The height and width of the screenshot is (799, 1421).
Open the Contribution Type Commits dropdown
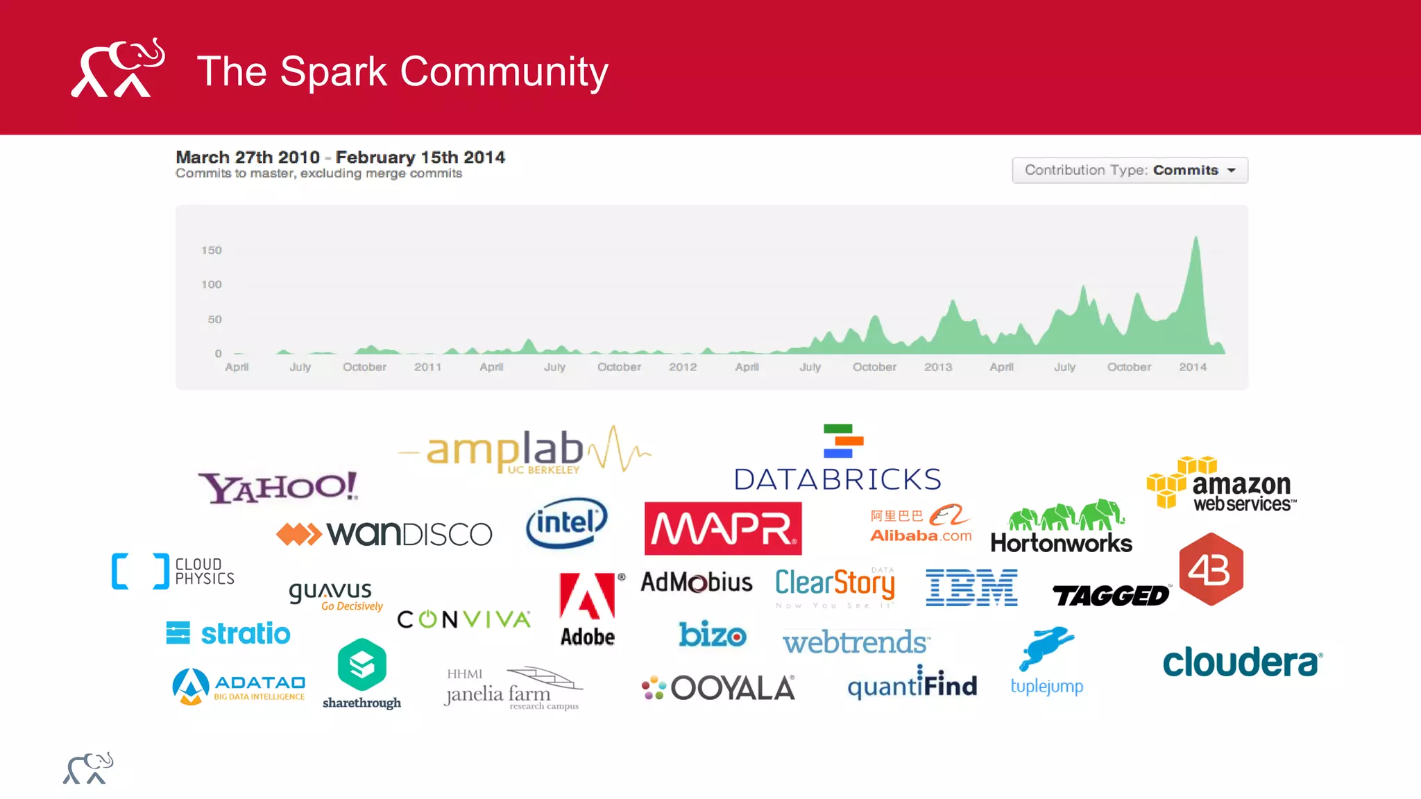click(1130, 170)
